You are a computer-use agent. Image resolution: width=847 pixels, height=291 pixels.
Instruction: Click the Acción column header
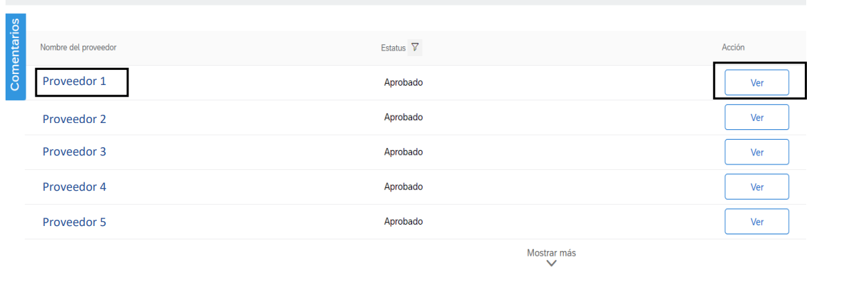click(733, 48)
